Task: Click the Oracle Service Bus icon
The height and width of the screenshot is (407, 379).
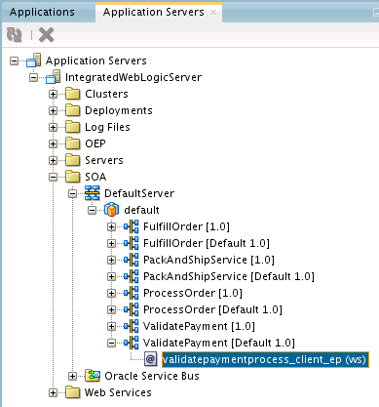Action: point(93,376)
